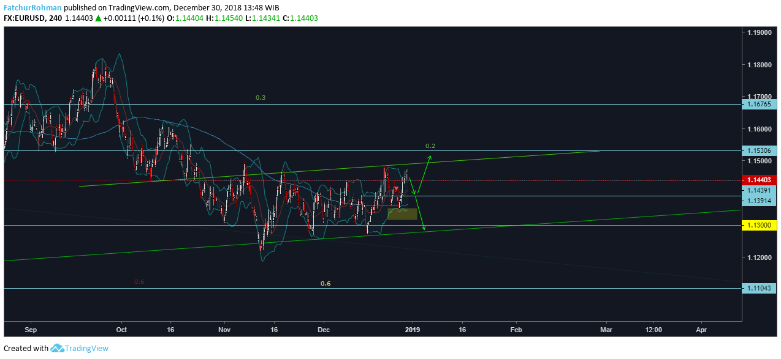Viewport: 781px width, 359px height.
Task: Click the +0.00111 (+0.1%) change value
Action: [x=133, y=18]
